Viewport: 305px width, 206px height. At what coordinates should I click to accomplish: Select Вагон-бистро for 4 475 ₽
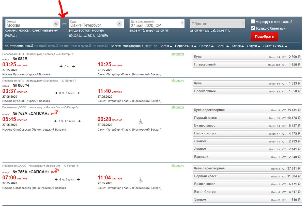pos(247,134)
